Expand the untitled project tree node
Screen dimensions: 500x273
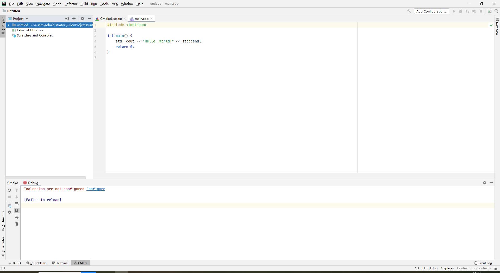(9, 25)
